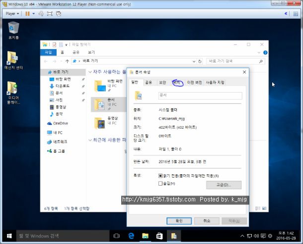
Task: Refresh the Explorer folder view
Action: tap(200, 61)
